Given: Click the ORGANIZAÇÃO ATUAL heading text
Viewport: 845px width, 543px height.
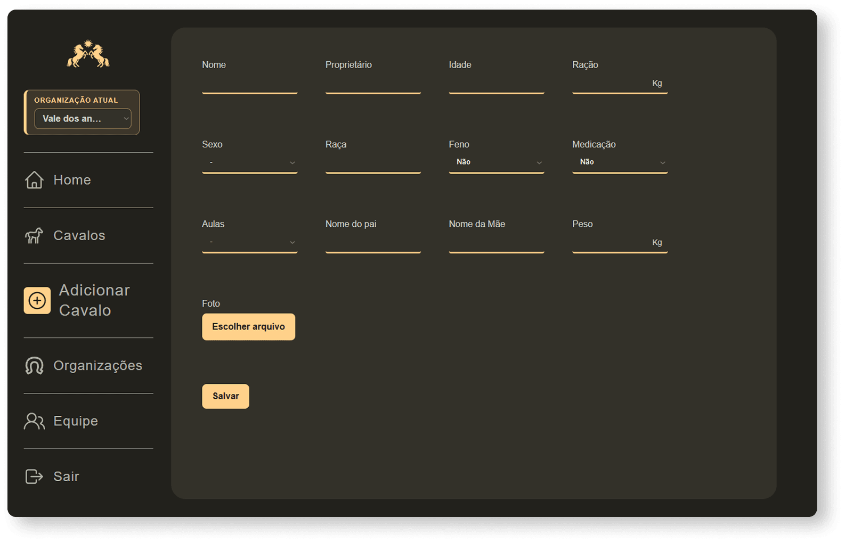Looking at the screenshot, I should tap(76, 100).
